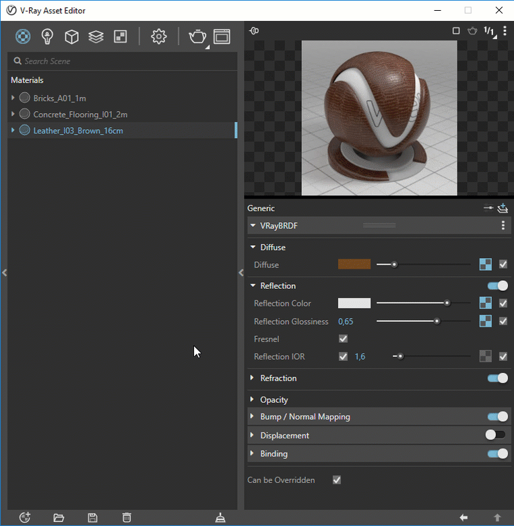Image resolution: width=514 pixels, height=526 pixels.
Task: Click the material quick settings slider icon
Action: tap(488, 208)
